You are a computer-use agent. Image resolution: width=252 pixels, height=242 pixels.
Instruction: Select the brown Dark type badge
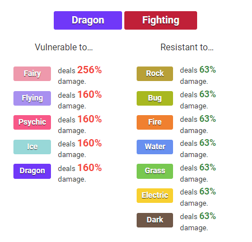[x=155, y=220]
